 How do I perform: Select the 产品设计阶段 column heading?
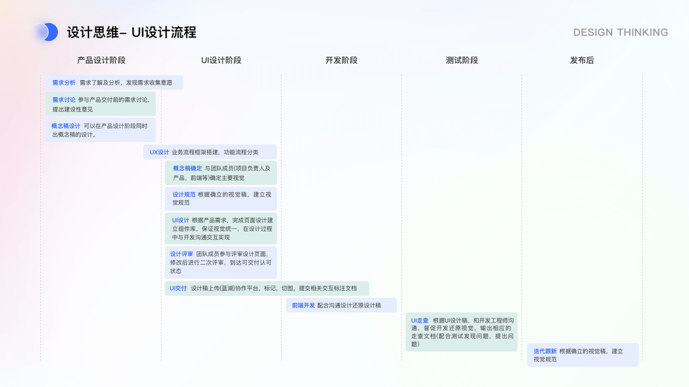[101, 60]
